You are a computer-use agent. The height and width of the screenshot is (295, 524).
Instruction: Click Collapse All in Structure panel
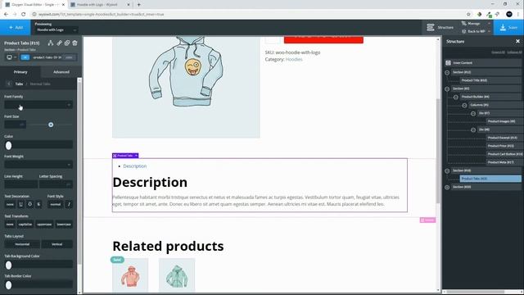514,52
